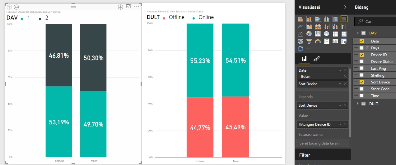Select the stacked area chart visual
Viewport: 396px width, 165px height.
click(318, 27)
